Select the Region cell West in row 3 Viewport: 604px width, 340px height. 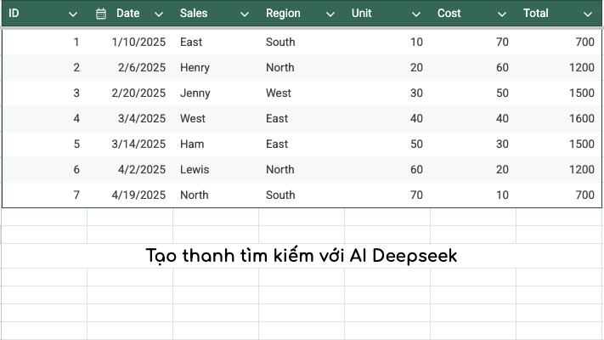[x=302, y=93]
